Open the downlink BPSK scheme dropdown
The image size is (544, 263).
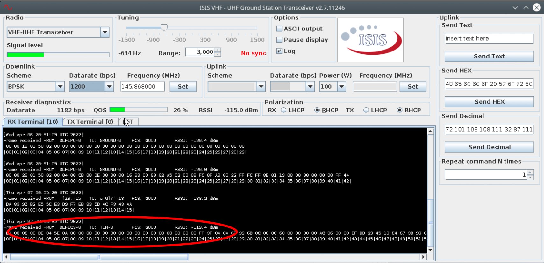[x=60, y=86]
